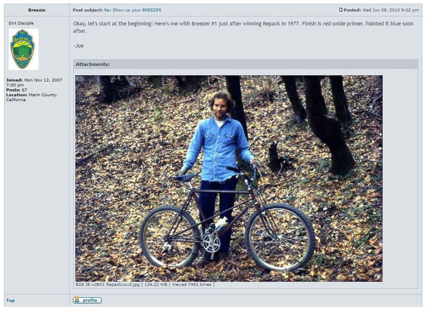Open the 'Re: Show us your BREEZER' link
The height and width of the screenshot is (310, 426).
tap(133, 10)
